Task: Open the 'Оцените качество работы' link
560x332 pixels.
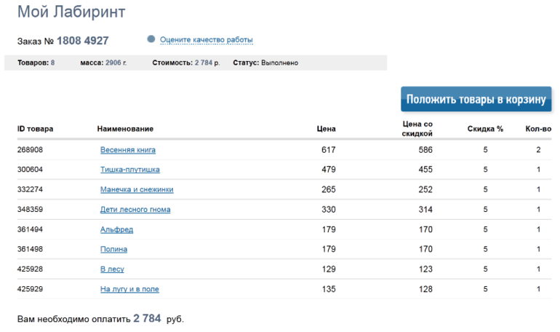Action: pyautogui.click(x=206, y=40)
